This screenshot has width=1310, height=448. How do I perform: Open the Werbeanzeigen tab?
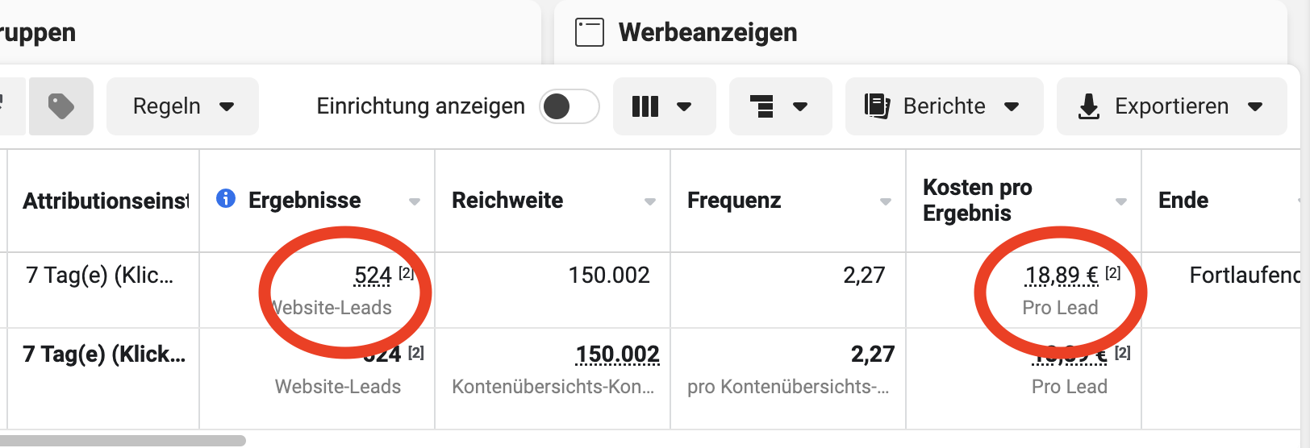click(920, 32)
